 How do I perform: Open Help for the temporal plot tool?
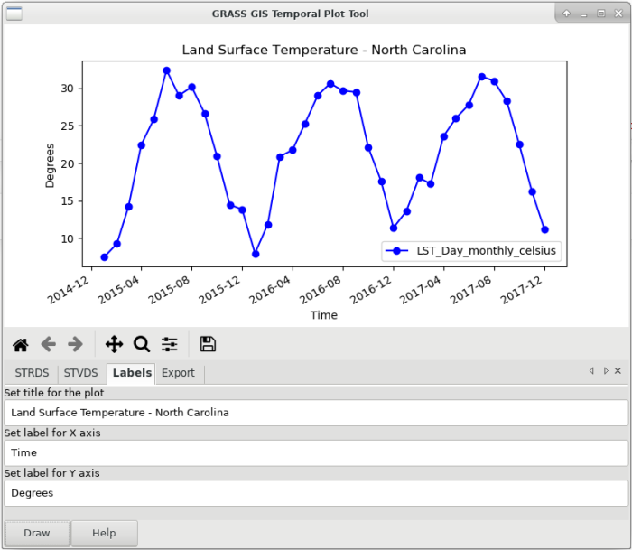pos(104,533)
